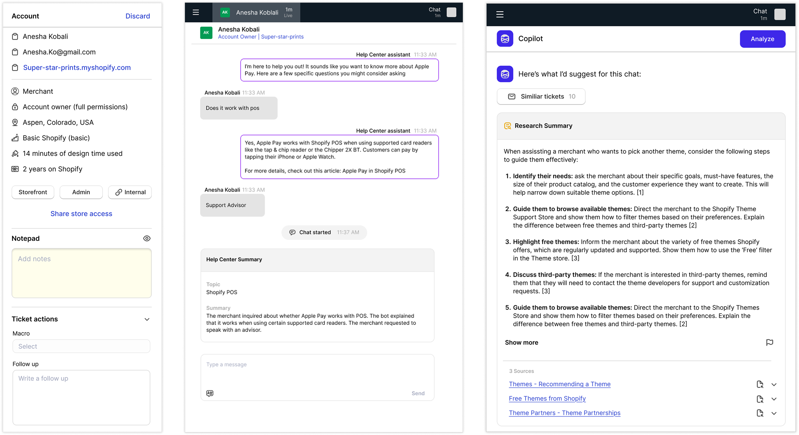The image size is (799, 435).
Task: Copy source Themes - Recommending a Theme icon
Action: [760, 384]
